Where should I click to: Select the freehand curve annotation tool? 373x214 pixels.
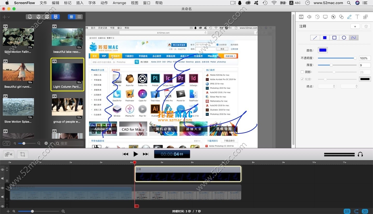[x=354, y=38]
